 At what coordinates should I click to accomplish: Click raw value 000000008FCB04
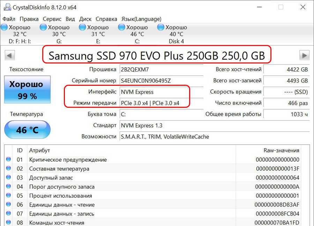[278, 214]
